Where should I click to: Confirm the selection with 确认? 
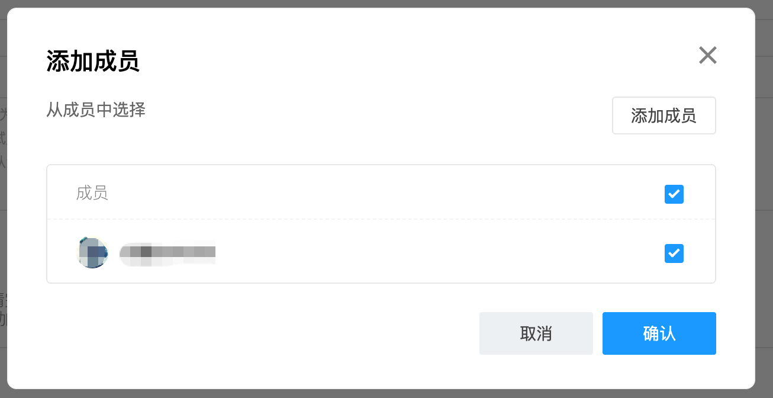click(x=659, y=333)
